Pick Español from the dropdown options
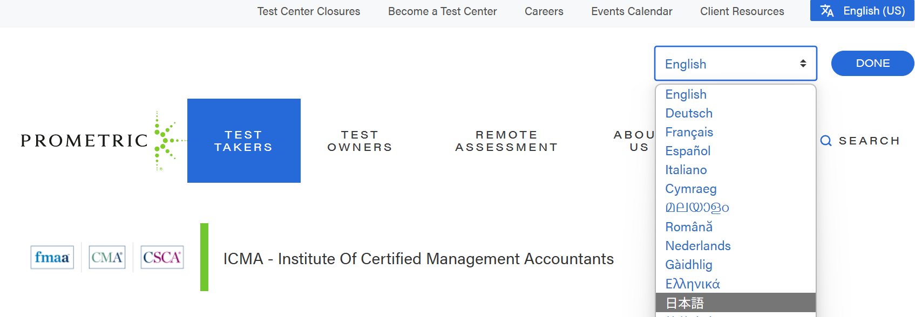This screenshot has width=915, height=317. point(688,151)
